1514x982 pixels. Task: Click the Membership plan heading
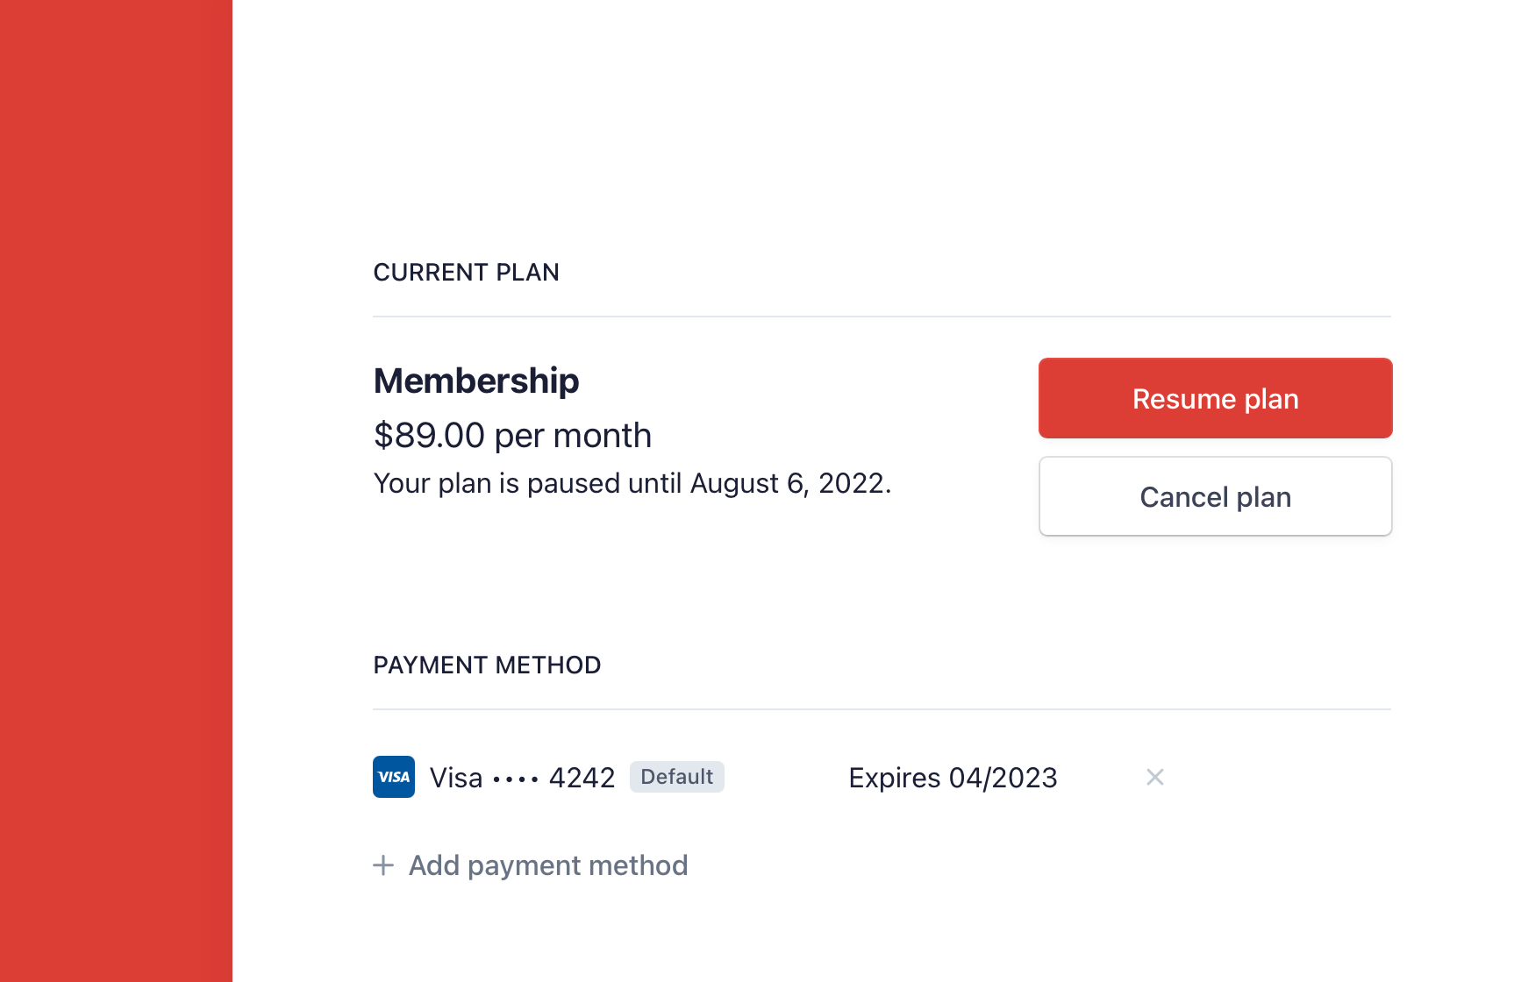click(x=476, y=381)
